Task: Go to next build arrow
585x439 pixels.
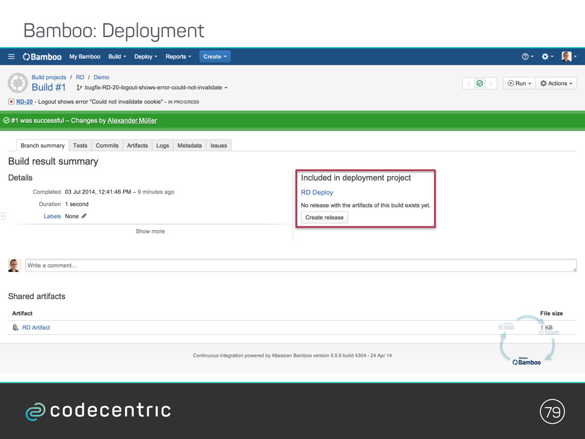Action: tap(491, 83)
